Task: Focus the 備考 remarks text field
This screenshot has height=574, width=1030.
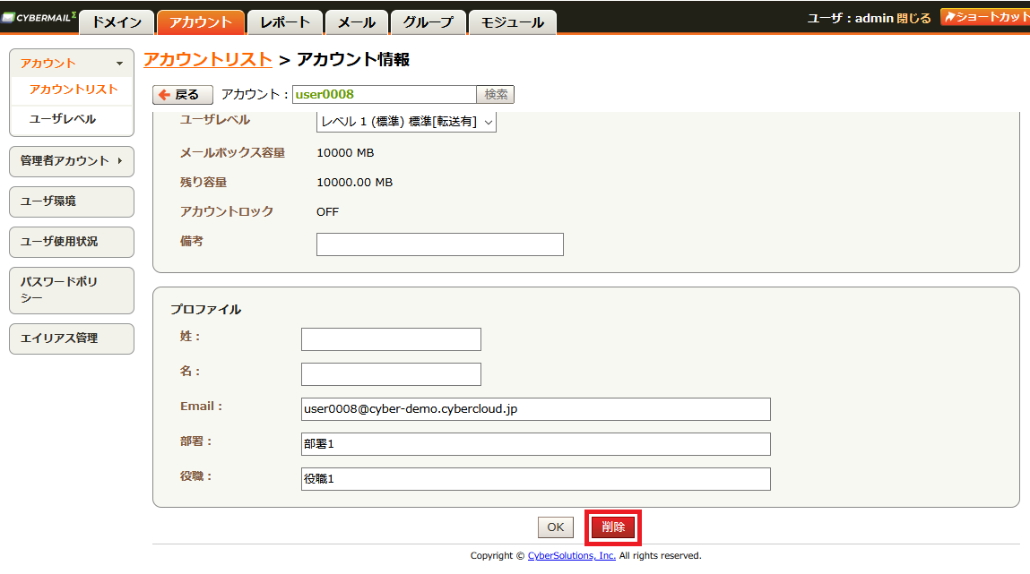Action: pos(440,244)
